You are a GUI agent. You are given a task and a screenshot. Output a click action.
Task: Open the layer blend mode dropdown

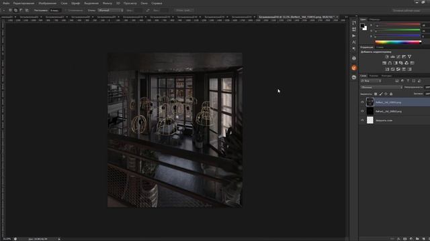click(382, 88)
